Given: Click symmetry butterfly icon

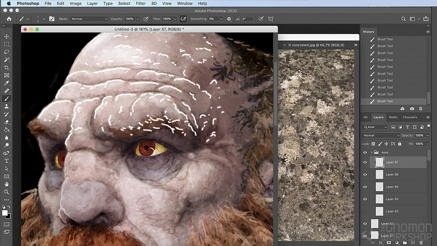Looking at the screenshot, I should click(x=271, y=19).
